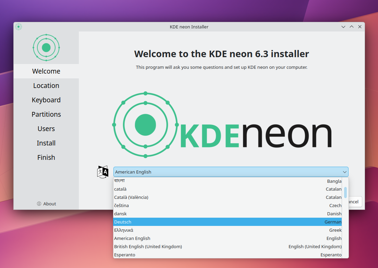378x268 pixels.
Task: Select Ελληνικά (Greek) language
Action: [227, 230]
